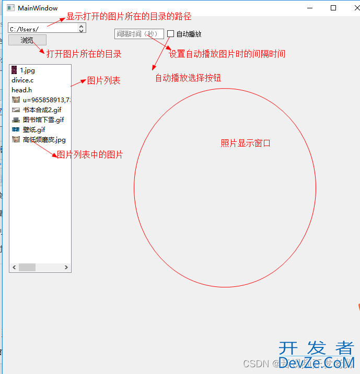Click the 壁纸.gif thumbnail icon

tap(16, 129)
